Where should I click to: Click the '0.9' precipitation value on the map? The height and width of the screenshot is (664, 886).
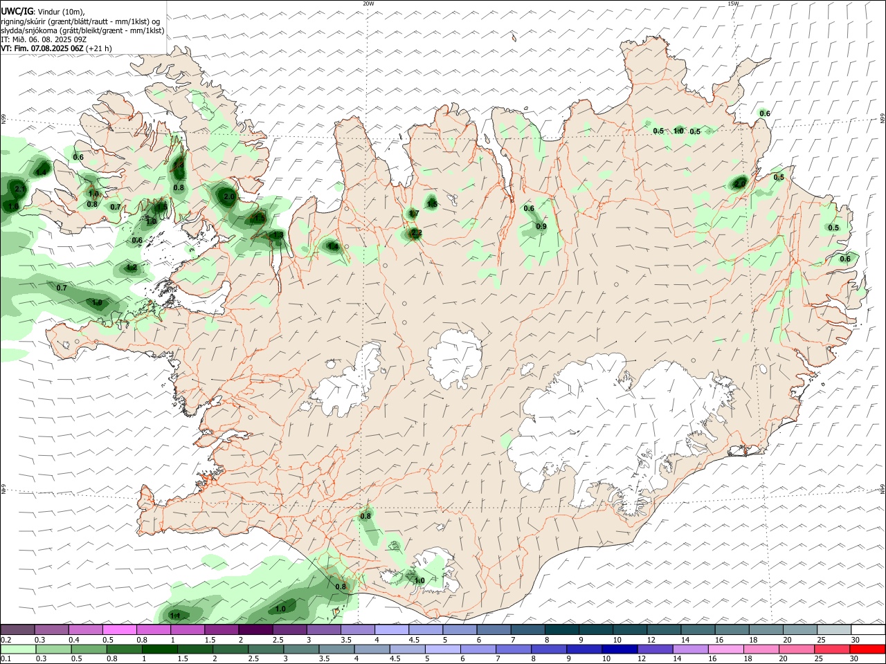click(x=541, y=227)
